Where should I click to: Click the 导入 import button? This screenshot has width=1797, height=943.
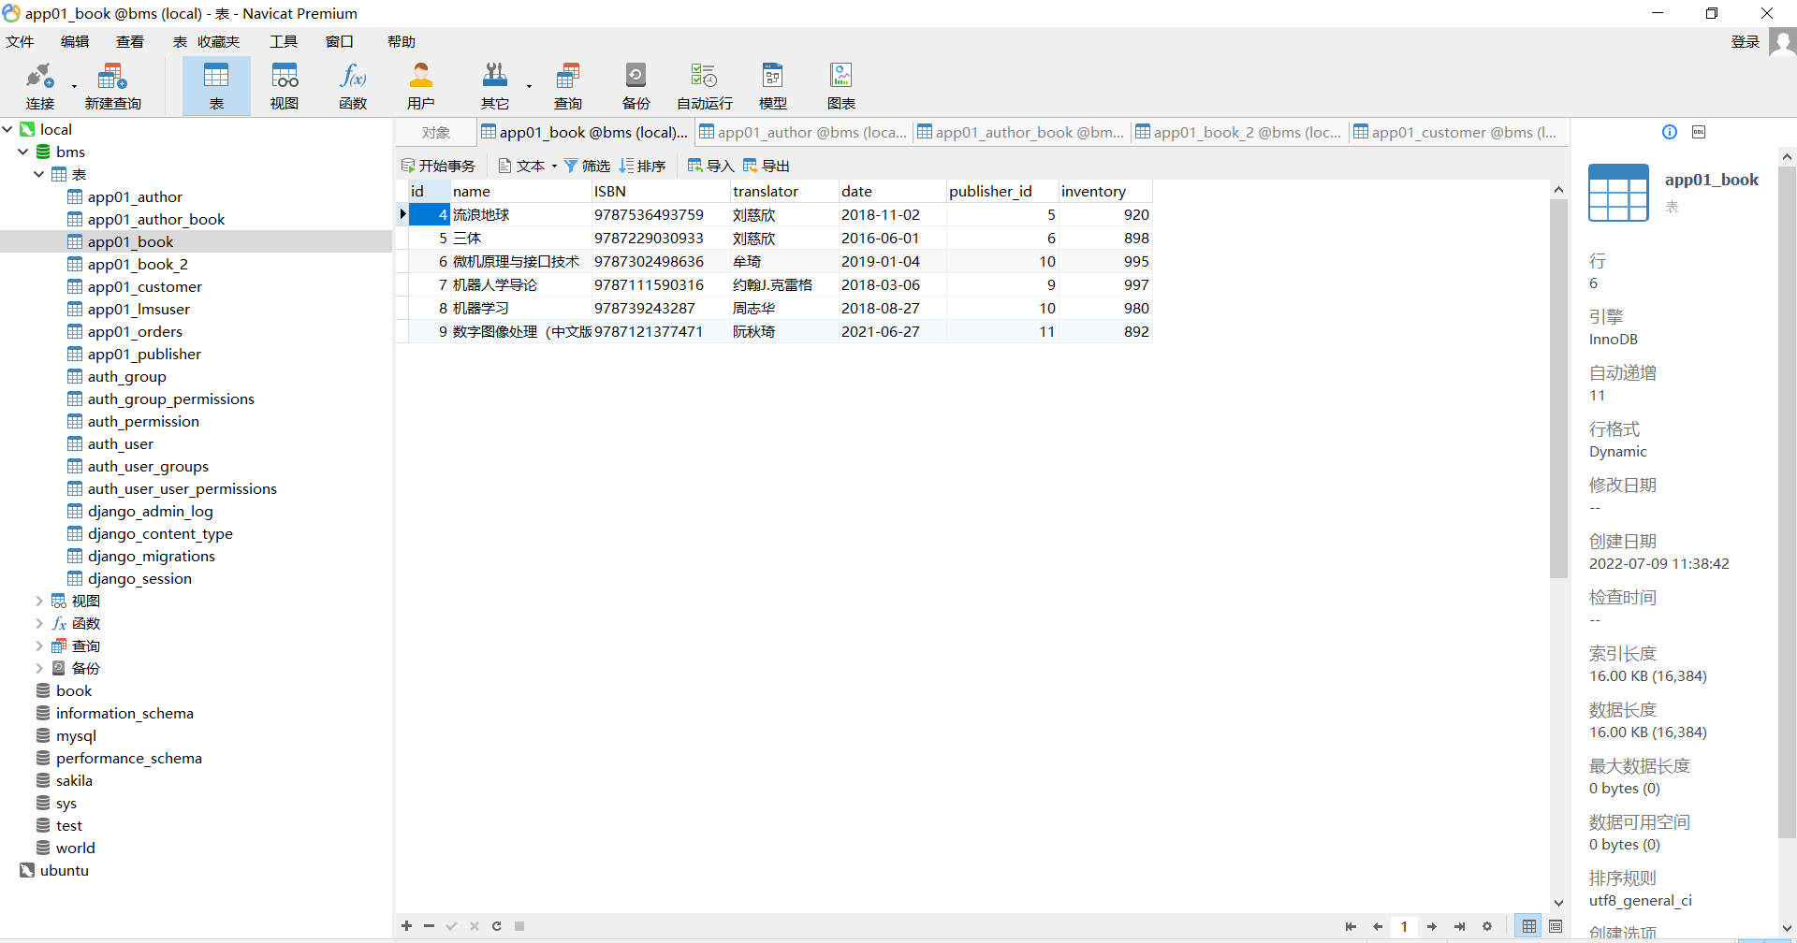pos(710,166)
